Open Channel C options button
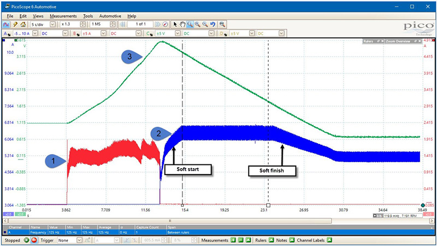The width and height of the screenshot is (437, 246). 149,33
